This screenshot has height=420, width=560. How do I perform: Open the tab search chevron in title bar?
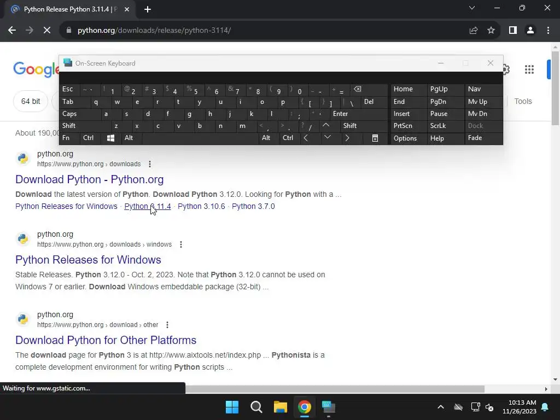coord(472,8)
